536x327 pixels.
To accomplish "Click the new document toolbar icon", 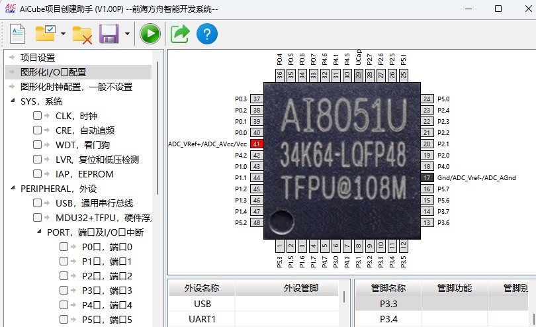I will coord(17,34).
